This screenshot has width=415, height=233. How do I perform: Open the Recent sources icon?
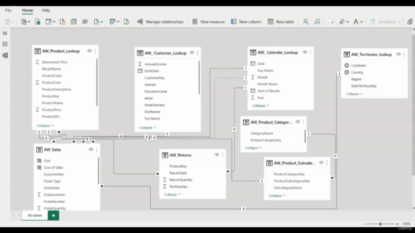click(98, 21)
